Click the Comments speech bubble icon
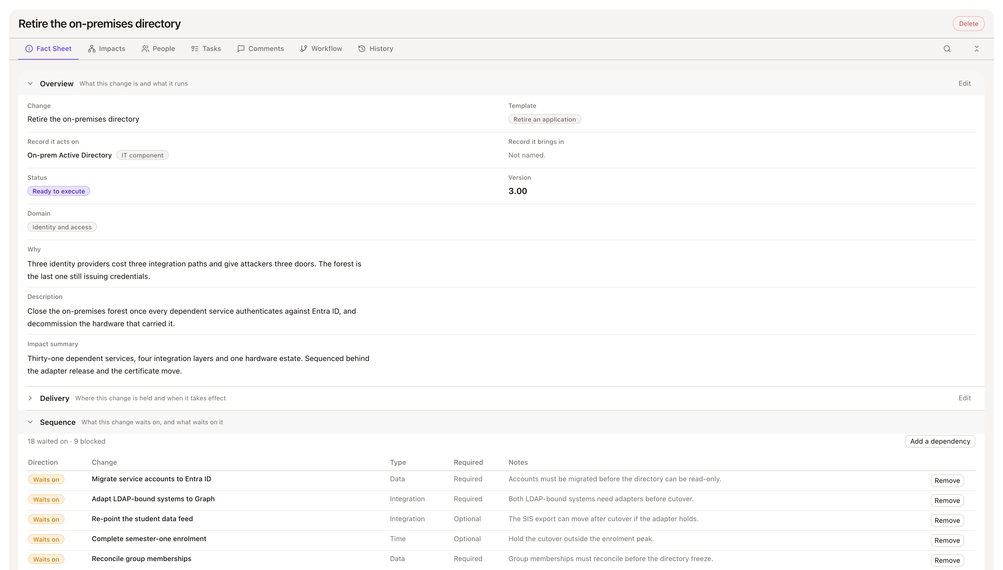This screenshot has width=1003, height=570. (241, 48)
